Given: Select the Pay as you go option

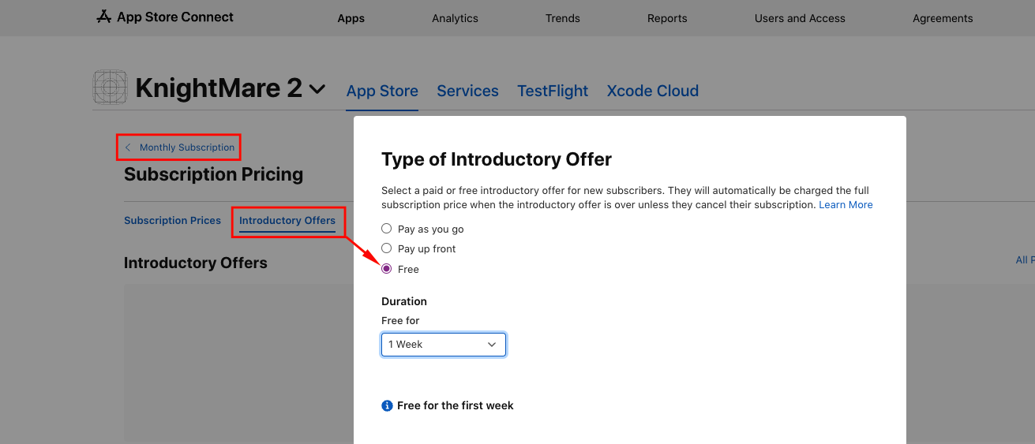Looking at the screenshot, I should [x=386, y=229].
